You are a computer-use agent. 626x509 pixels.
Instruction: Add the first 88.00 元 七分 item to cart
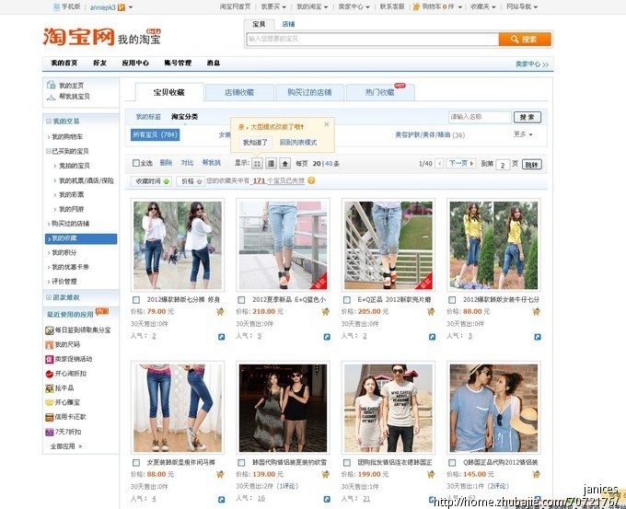[536, 311]
